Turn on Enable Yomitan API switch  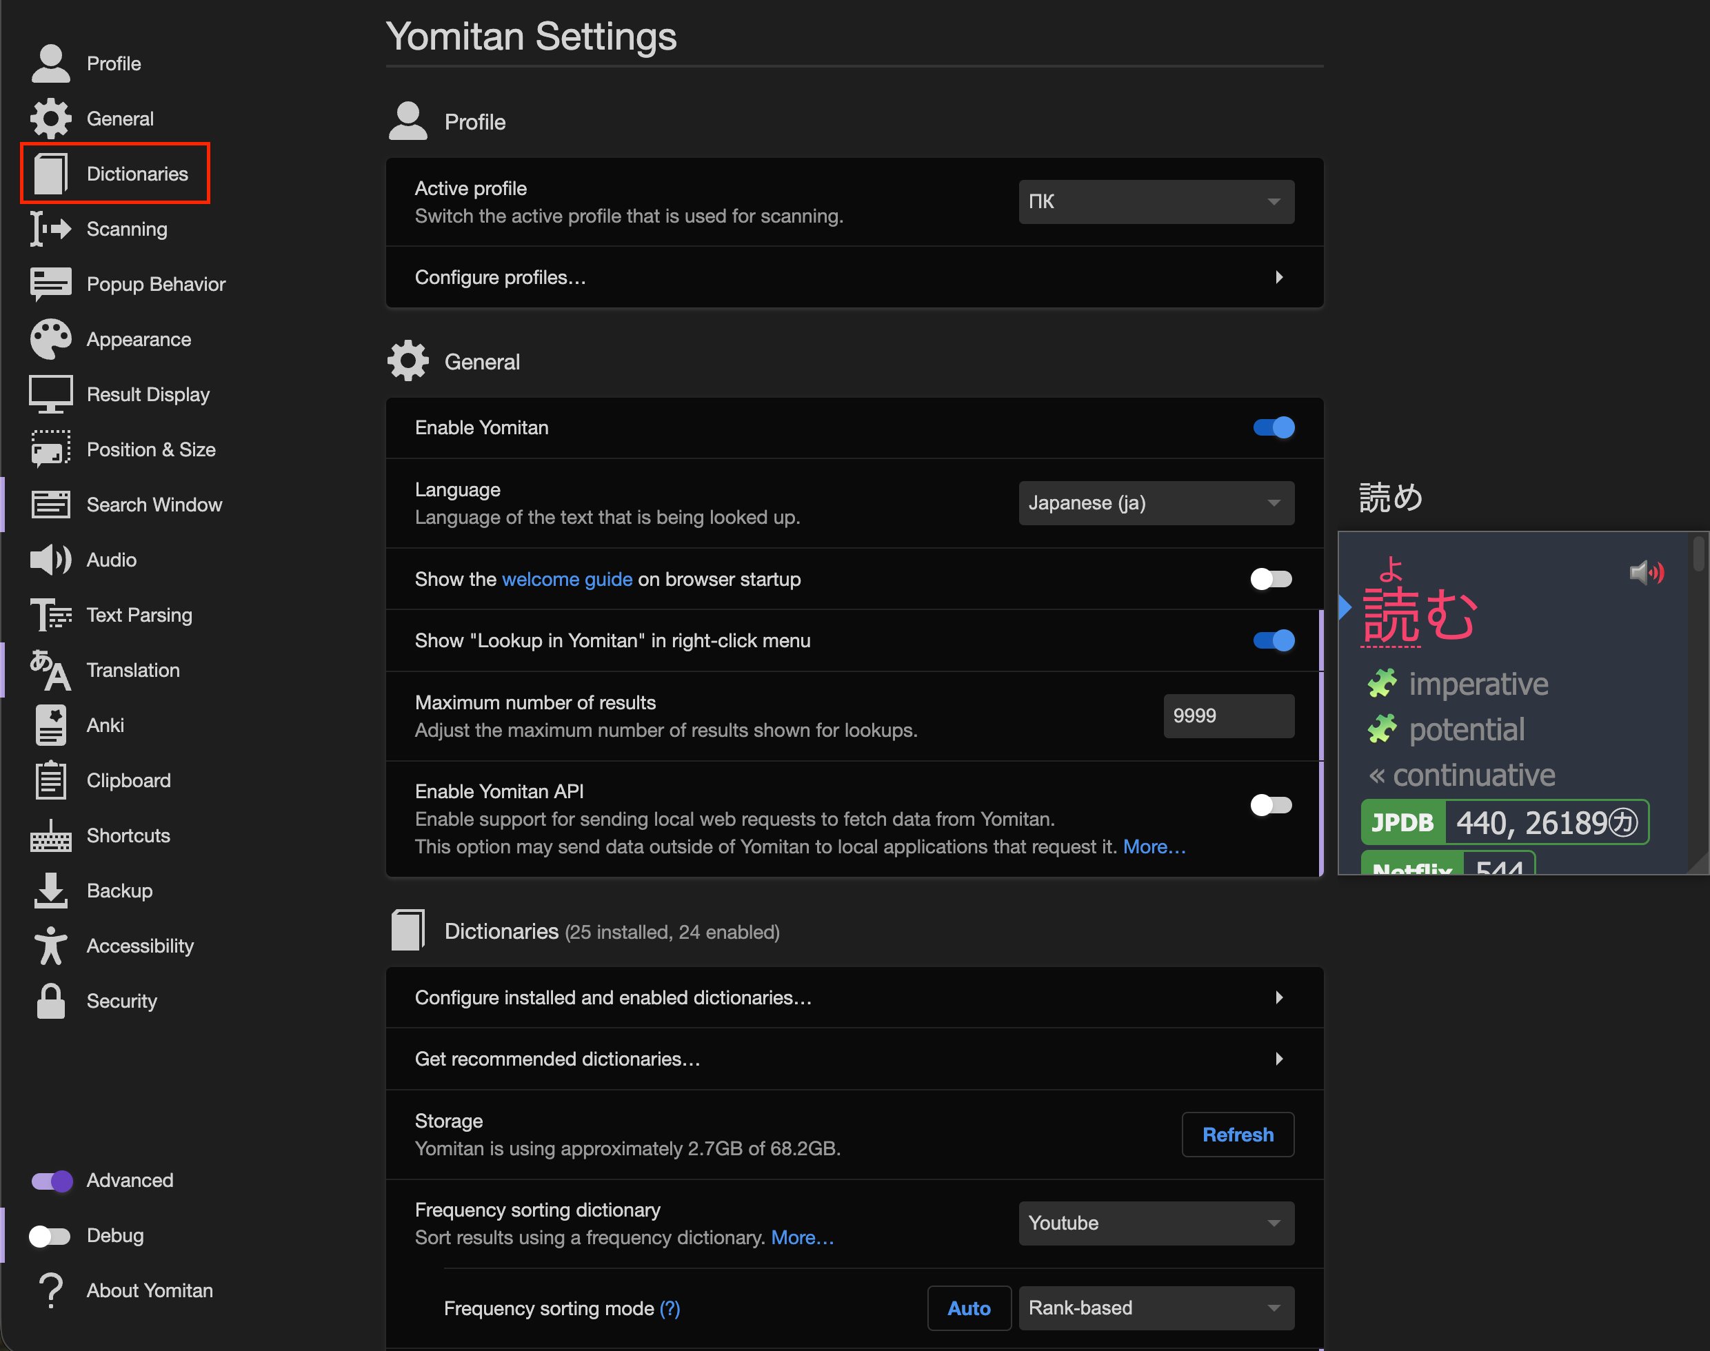point(1271,805)
